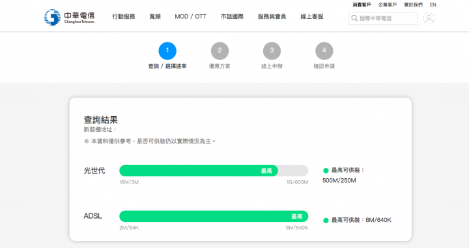This screenshot has width=469, height=248.
Task: Click the 500M/250M speed value
Action: pos(339,180)
